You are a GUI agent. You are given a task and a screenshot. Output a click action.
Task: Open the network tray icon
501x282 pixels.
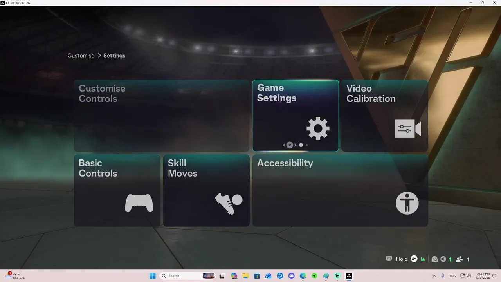tap(462, 276)
